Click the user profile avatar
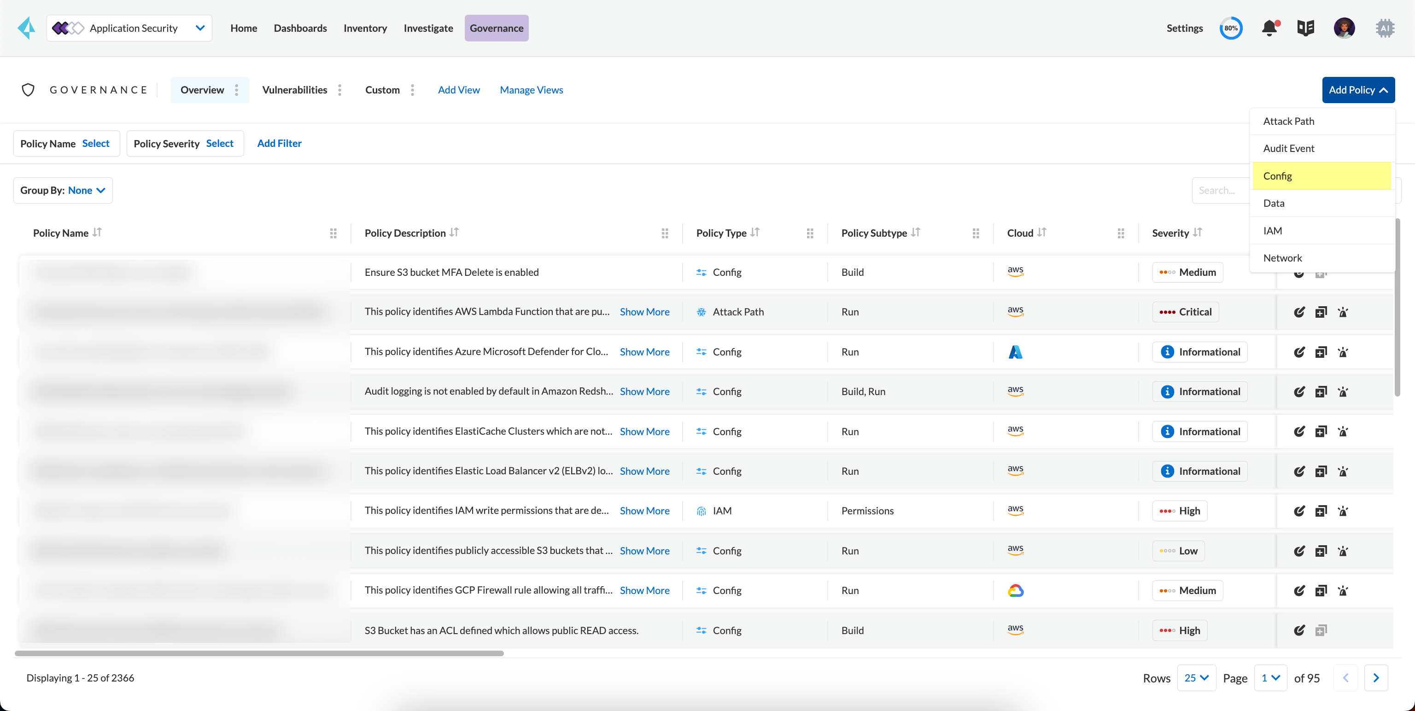Screen dimensions: 1415x711 [1344, 28]
